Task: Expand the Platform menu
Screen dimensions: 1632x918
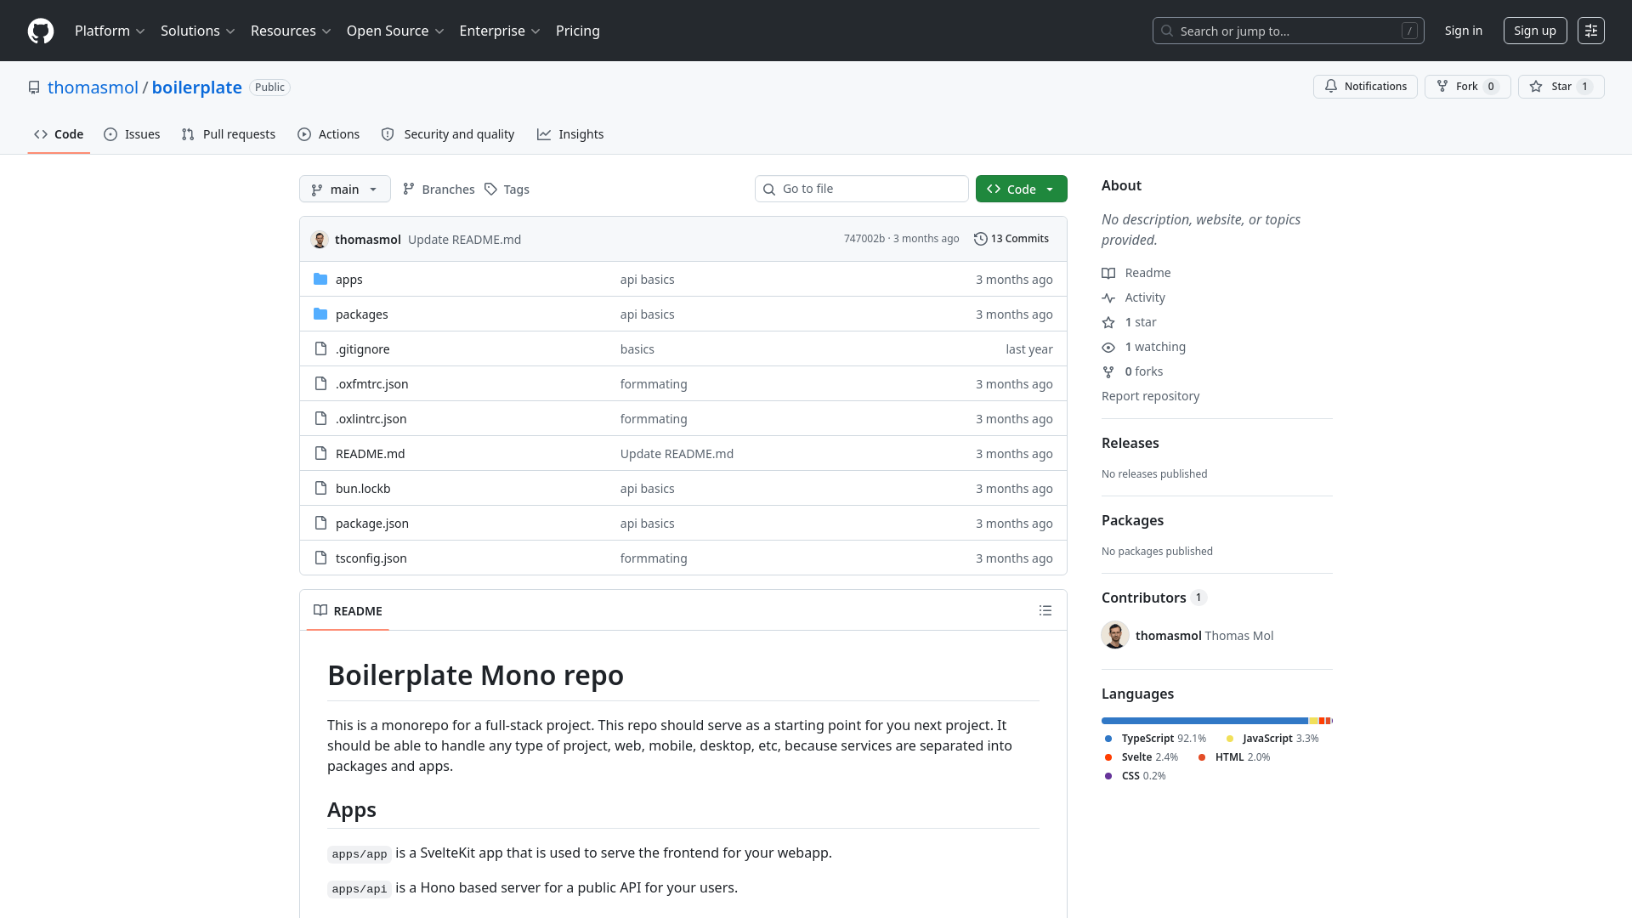Action: click(x=110, y=31)
